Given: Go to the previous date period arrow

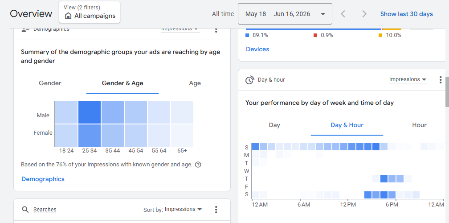Looking at the screenshot, I should click(x=343, y=14).
